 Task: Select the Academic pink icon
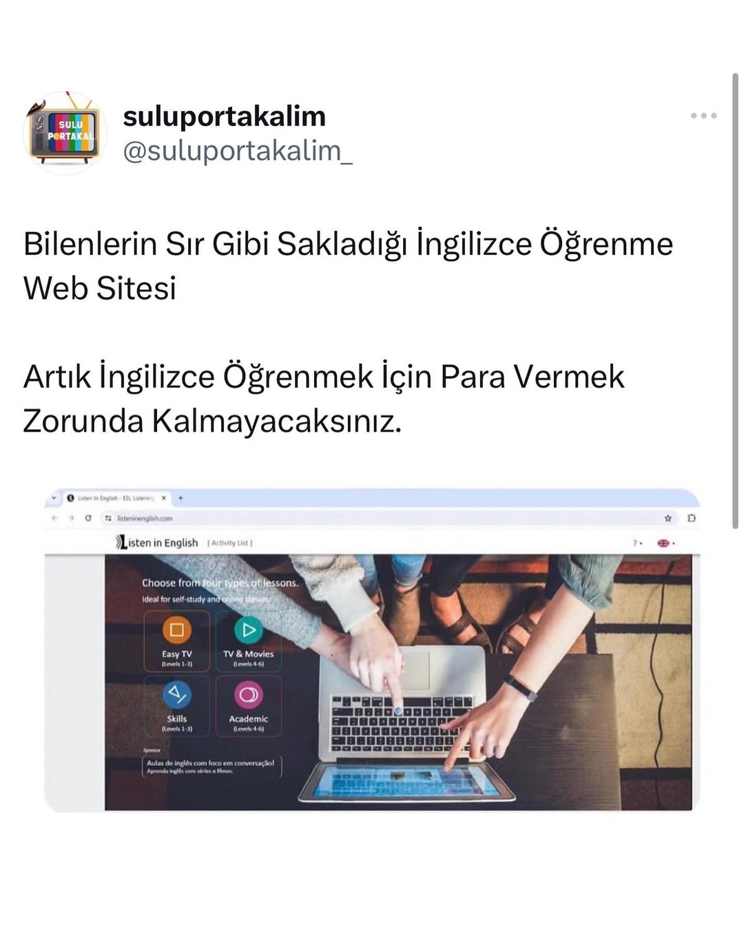tap(249, 694)
